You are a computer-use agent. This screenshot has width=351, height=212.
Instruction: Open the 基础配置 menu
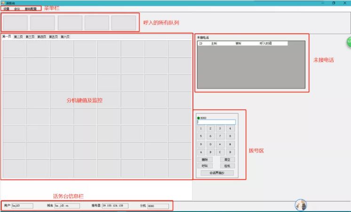[x=30, y=8]
